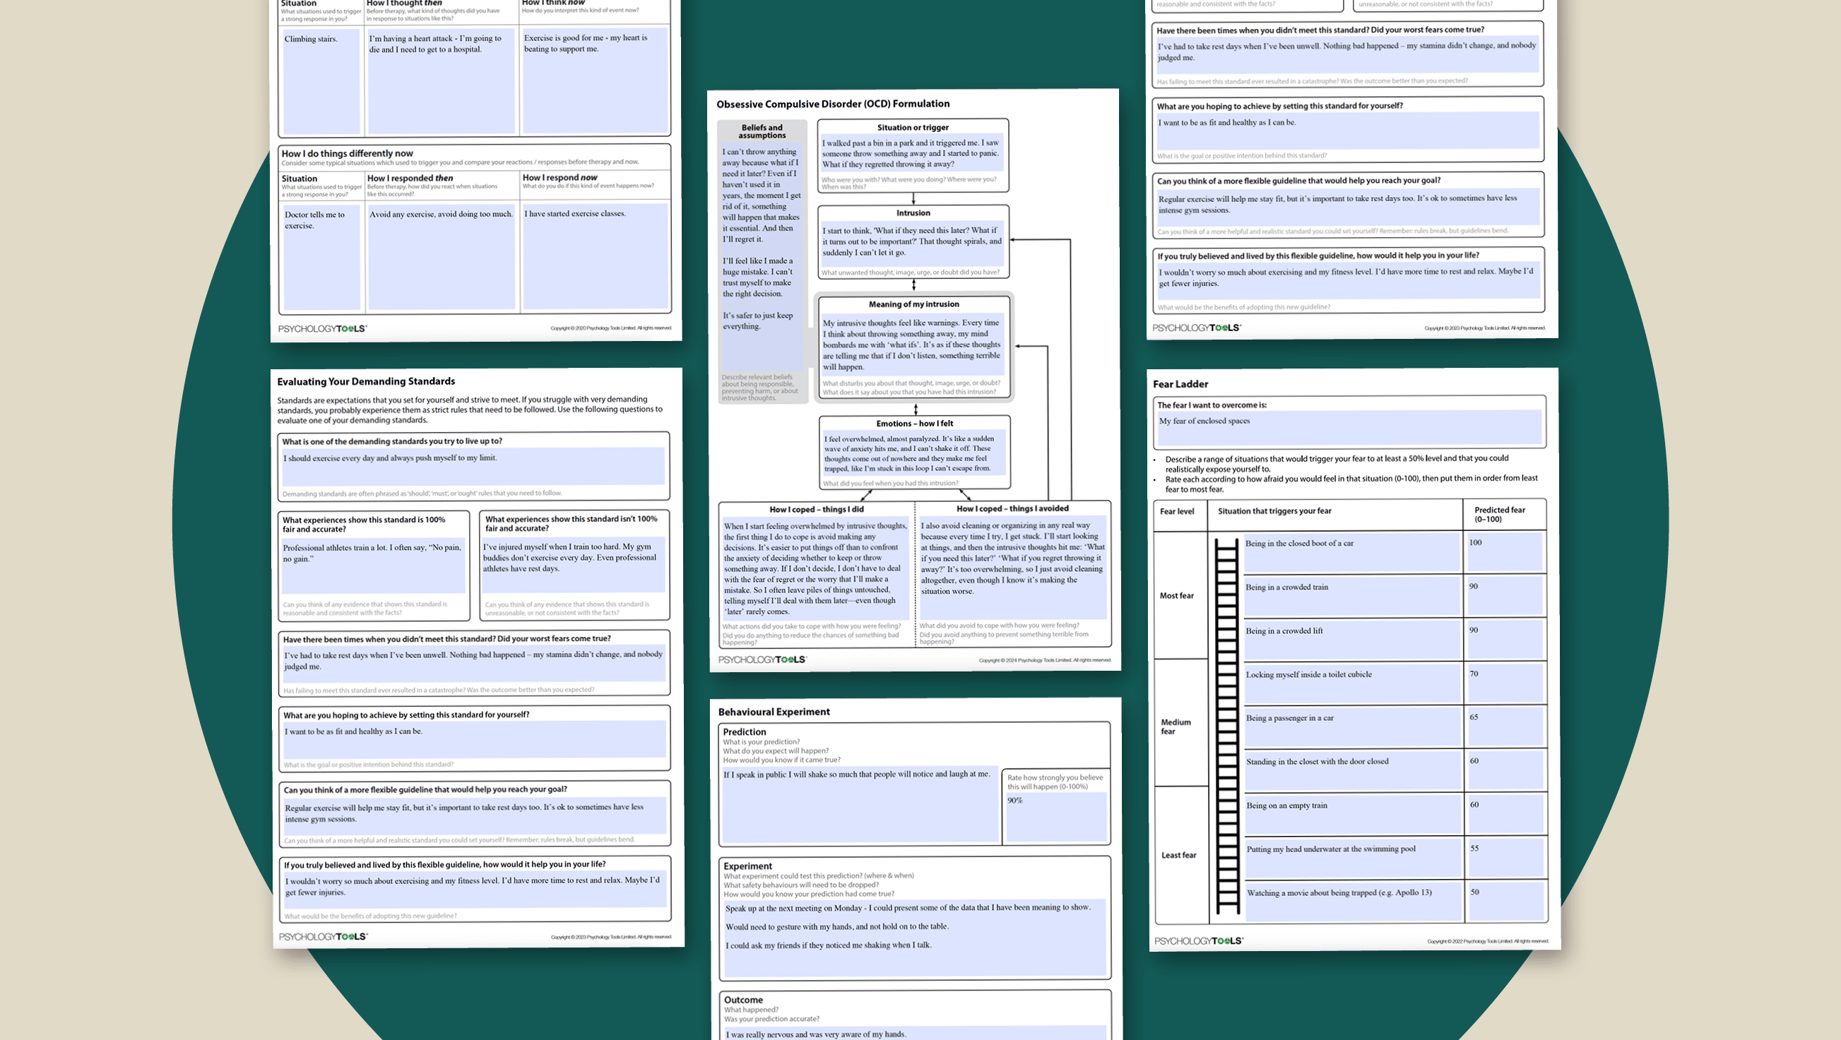1841x1040 pixels.
Task: Click the 'Most fear' level cell
Action: (1176, 595)
